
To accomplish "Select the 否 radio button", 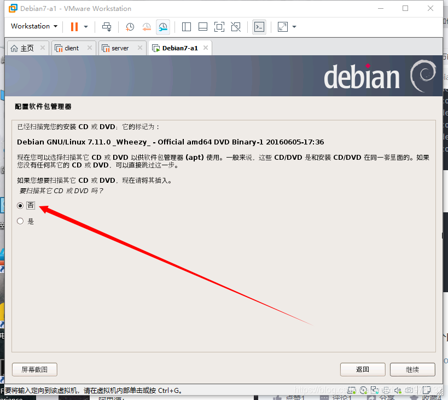I will tap(20, 206).
